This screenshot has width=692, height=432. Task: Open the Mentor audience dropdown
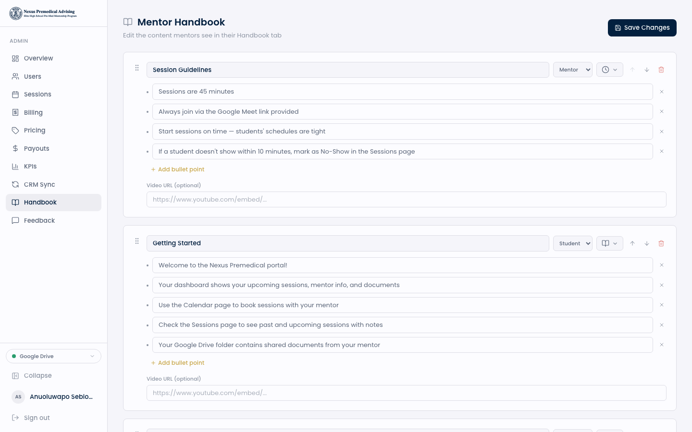click(x=573, y=70)
